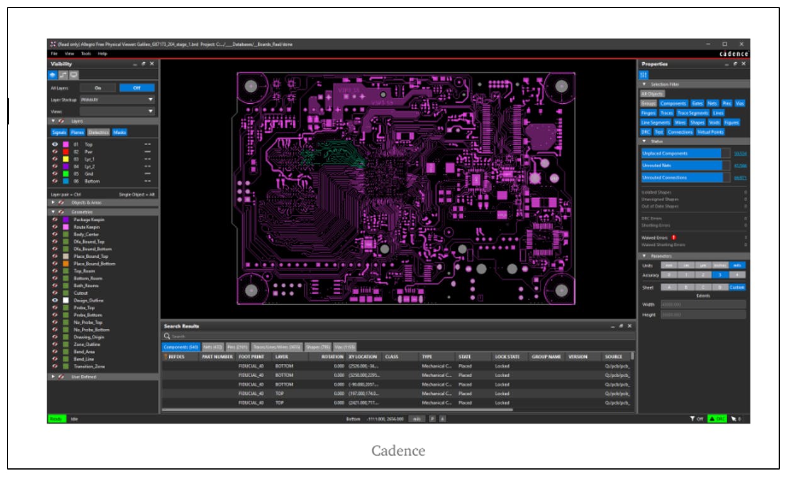The image size is (790, 479).
Task: Click the green DRC status indicator
Action: [718, 419]
